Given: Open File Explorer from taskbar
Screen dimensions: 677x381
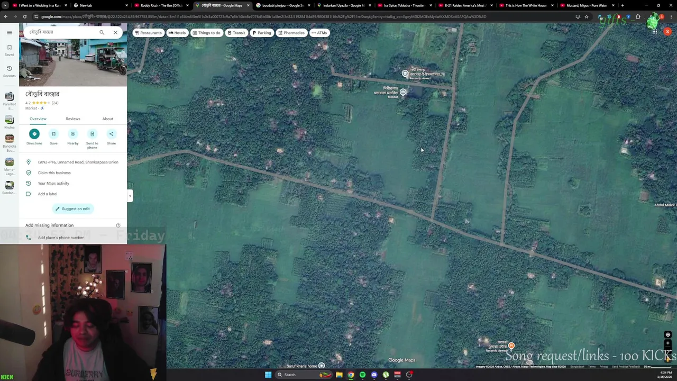Looking at the screenshot, I should pos(339,375).
